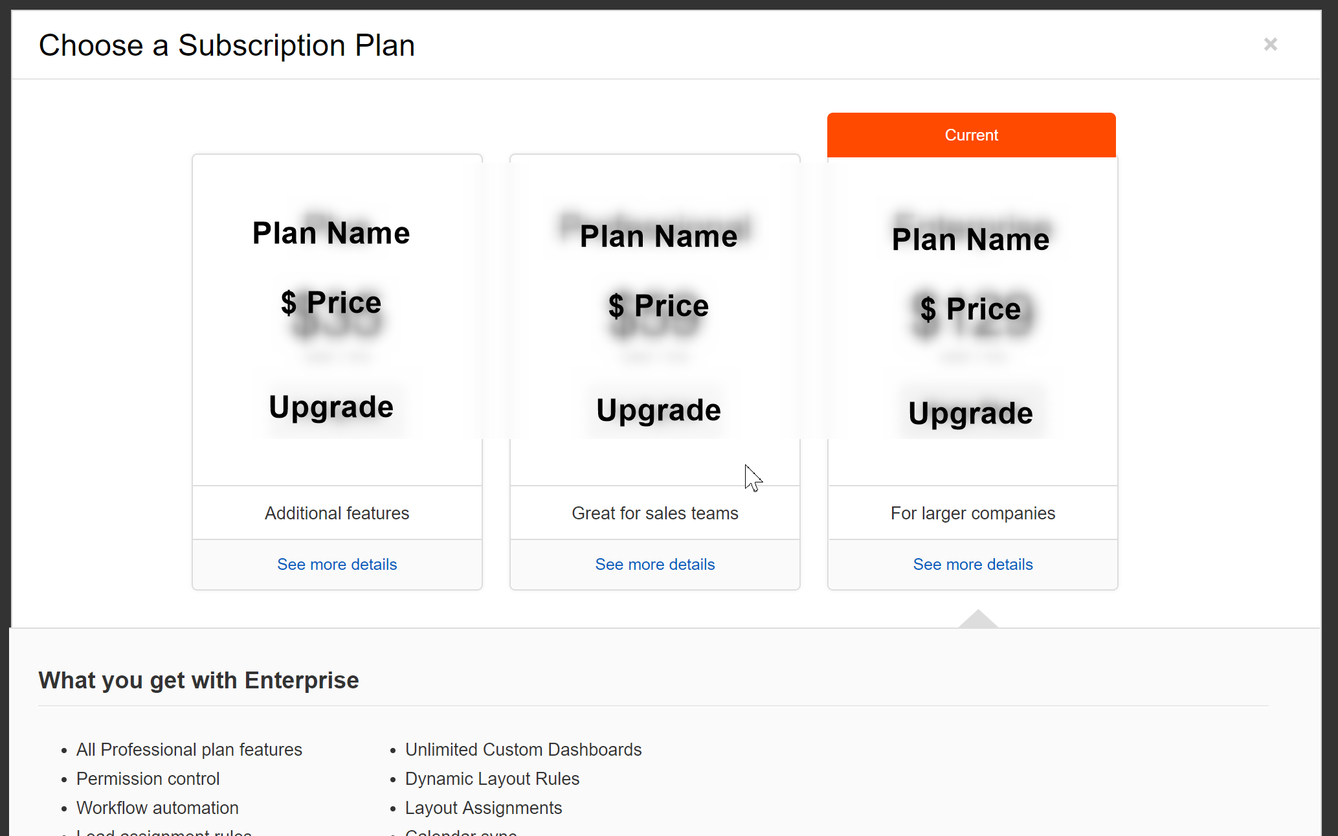Click Upgrade in the Current plan card
Viewport: 1338px width, 836px height.
(970, 413)
